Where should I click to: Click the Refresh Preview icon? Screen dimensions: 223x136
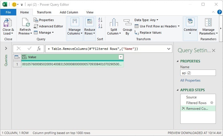click(x=25, y=23)
